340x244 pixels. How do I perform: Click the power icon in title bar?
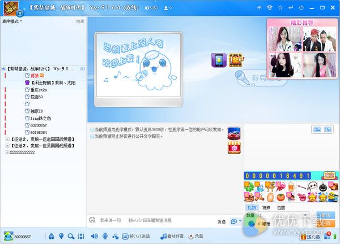301,7
